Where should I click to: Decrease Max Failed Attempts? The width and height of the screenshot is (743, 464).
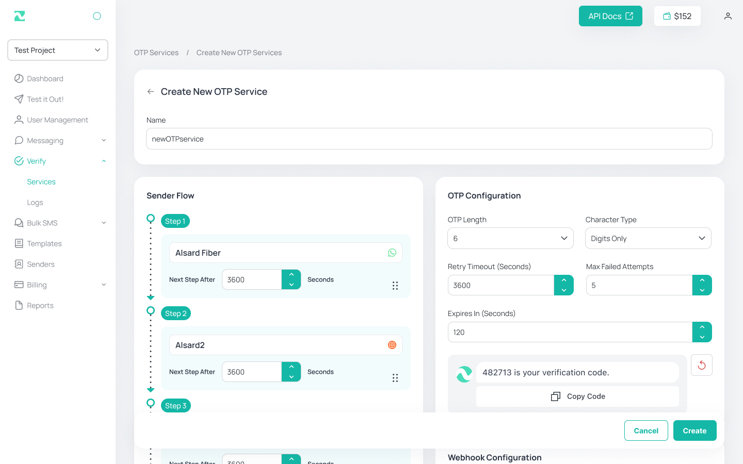702,290
